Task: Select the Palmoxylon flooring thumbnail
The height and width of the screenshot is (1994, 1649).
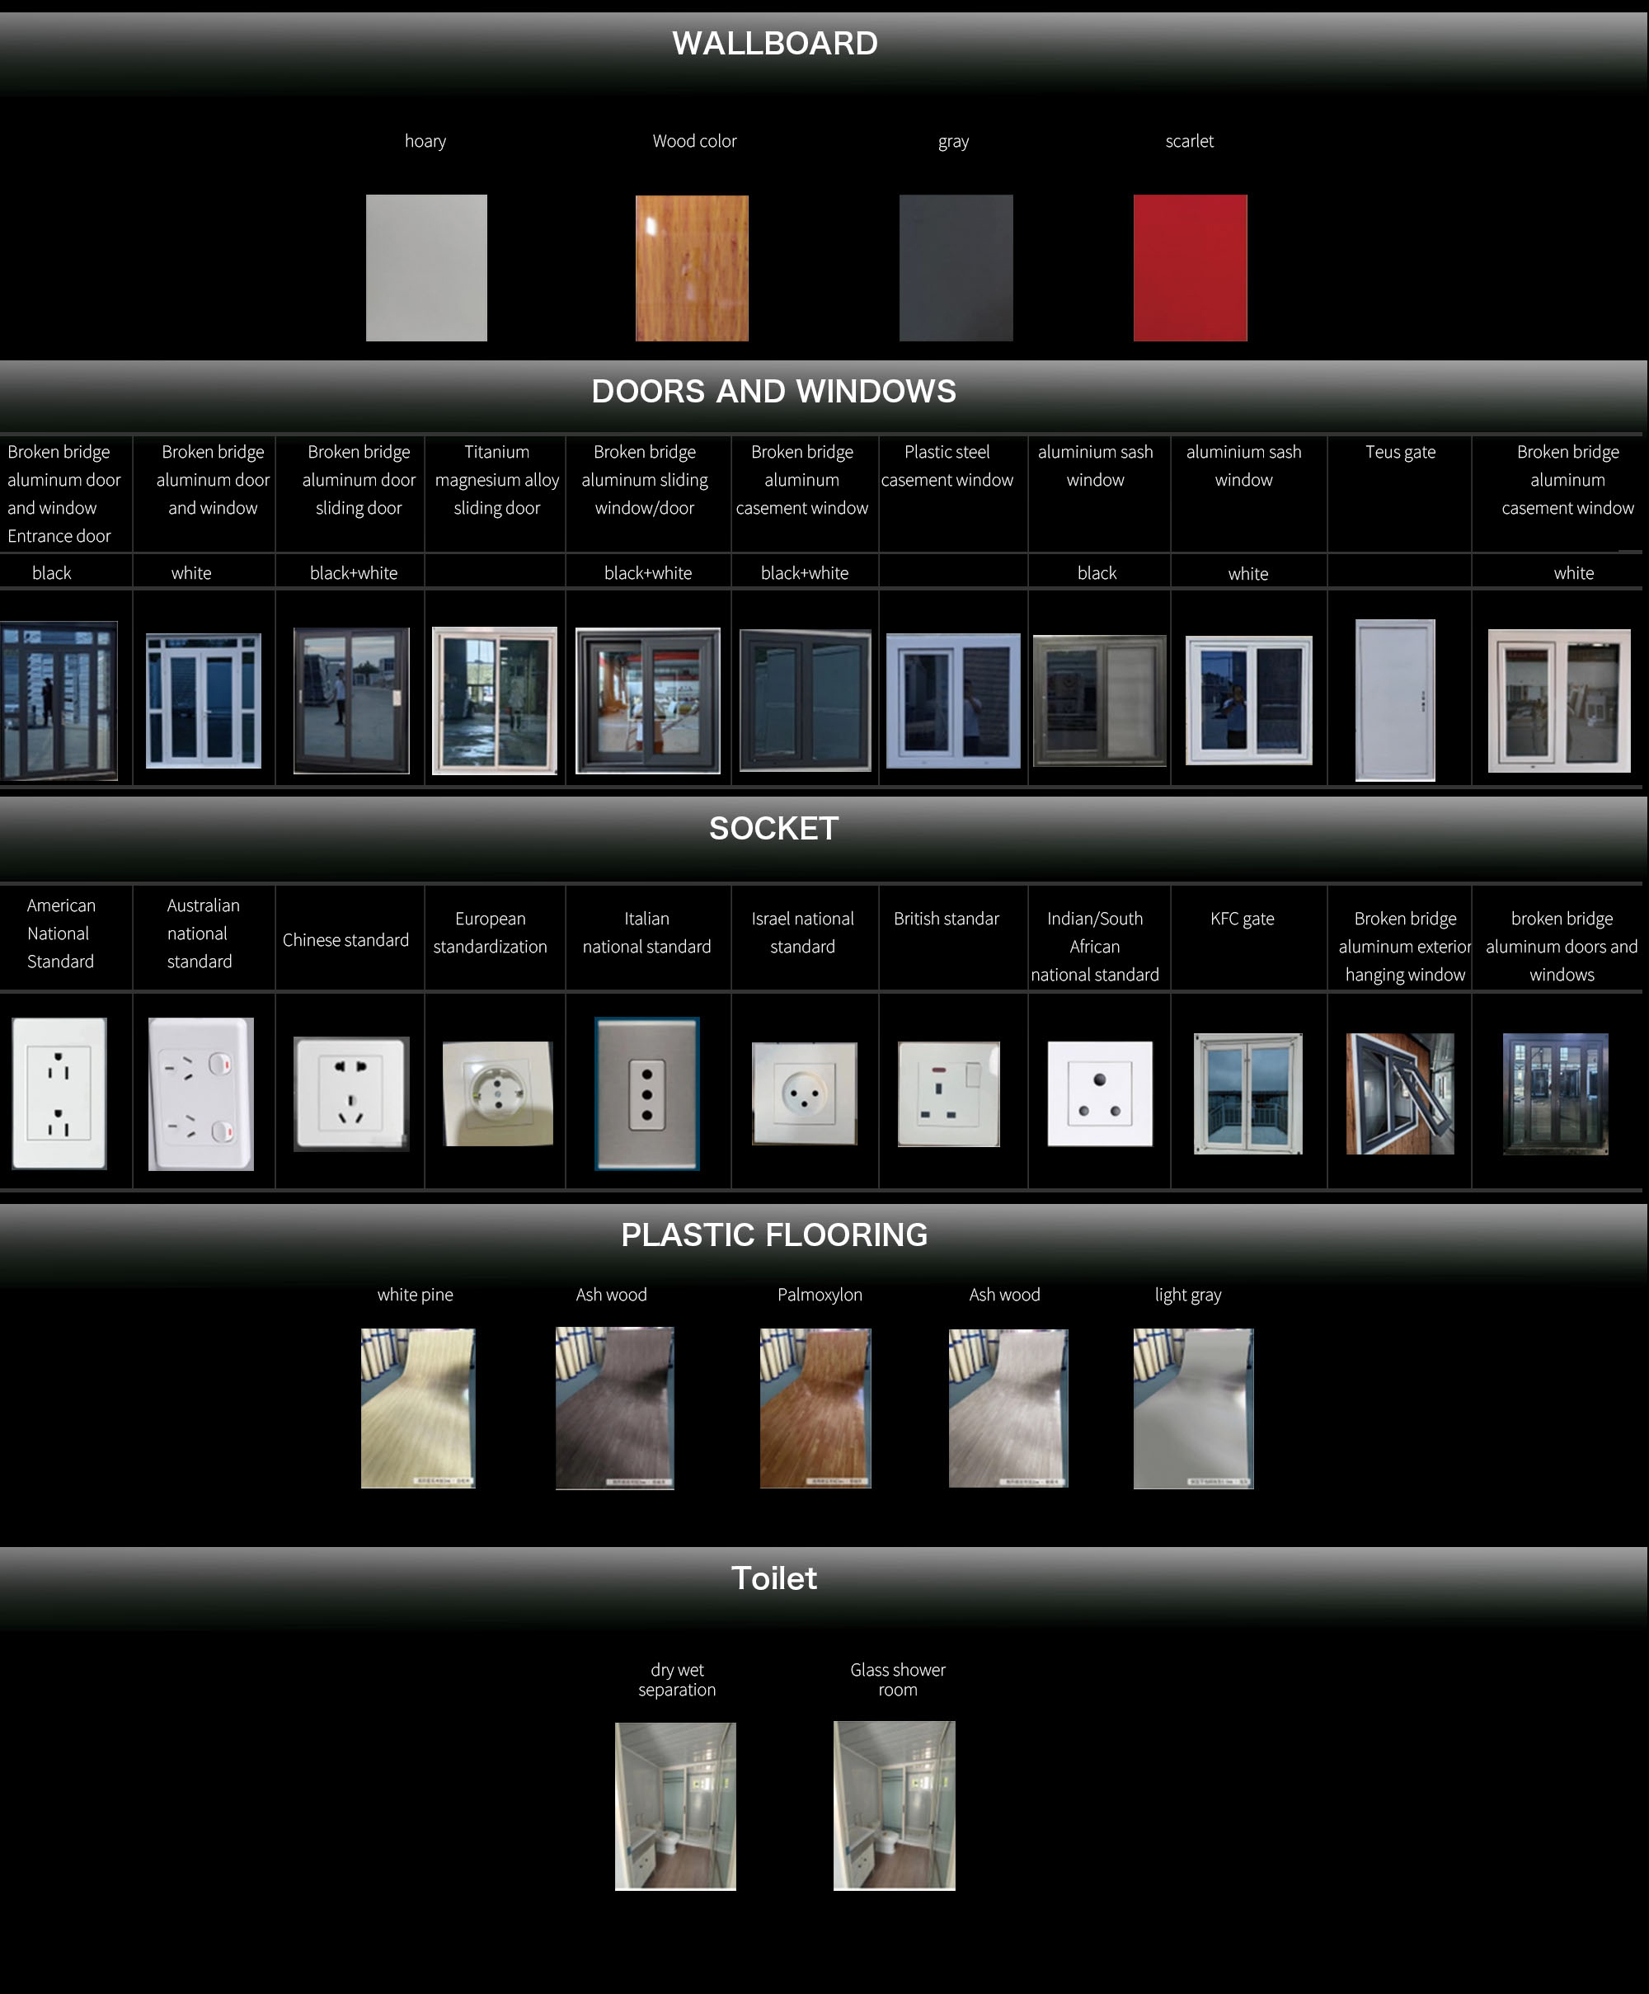Action: [x=815, y=1407]
